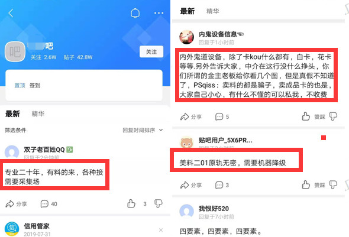Open comments on post with 40 replies
The height and width of the screenshot is (237, 349).
pyautogui.click(x=49, y=204)
